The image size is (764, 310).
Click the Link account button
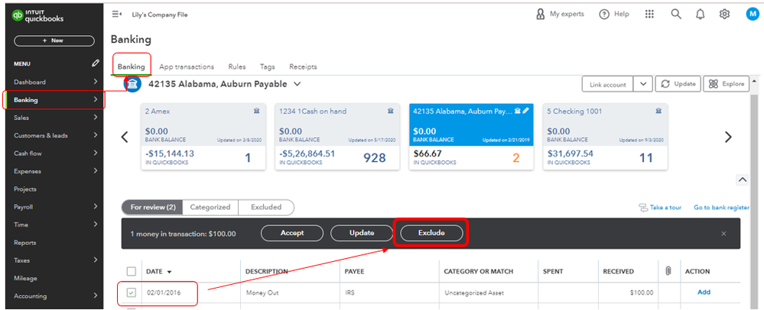[x=607, y=84]
